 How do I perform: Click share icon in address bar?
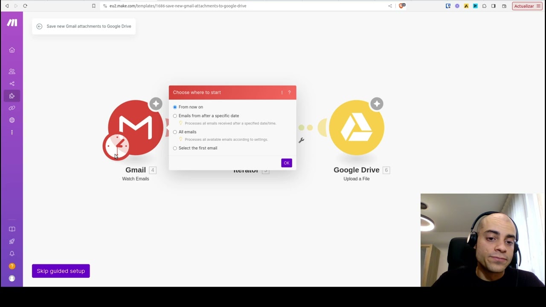(x=390, y=6)
